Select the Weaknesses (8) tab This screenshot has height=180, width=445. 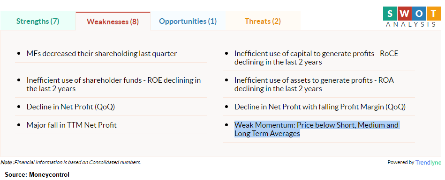click(x=113, y=21)
